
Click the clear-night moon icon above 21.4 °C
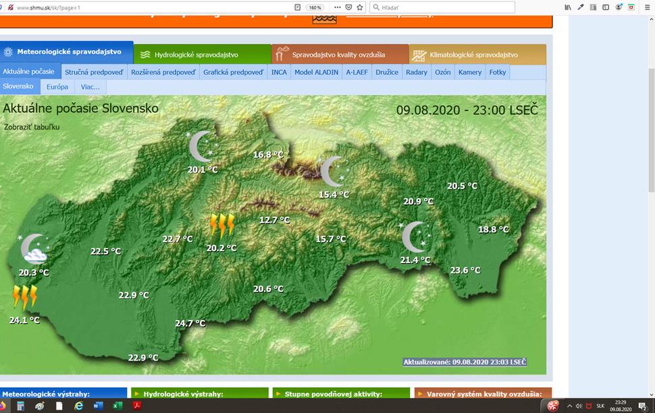point(415,237)
